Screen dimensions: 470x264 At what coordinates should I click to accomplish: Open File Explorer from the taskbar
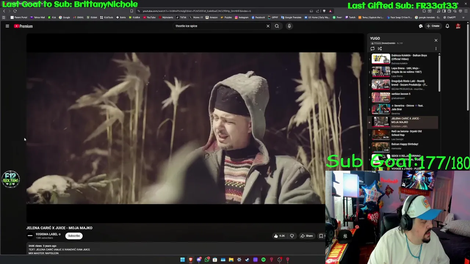[231, 260]
